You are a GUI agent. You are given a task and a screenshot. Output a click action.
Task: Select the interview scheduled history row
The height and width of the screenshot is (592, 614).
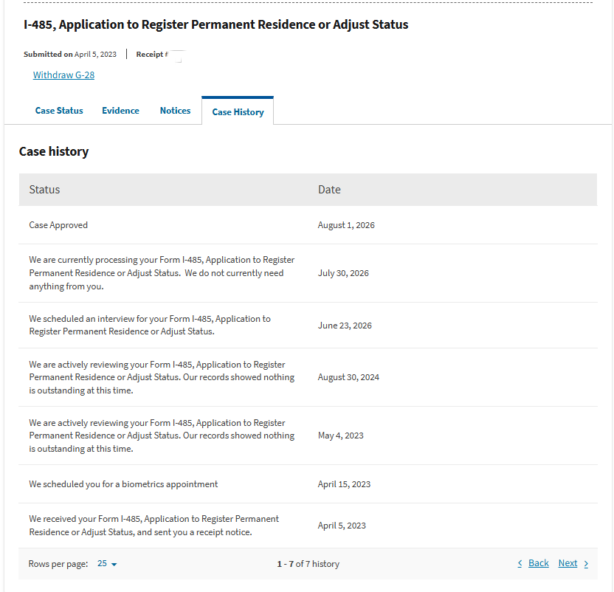pos(308,326)
